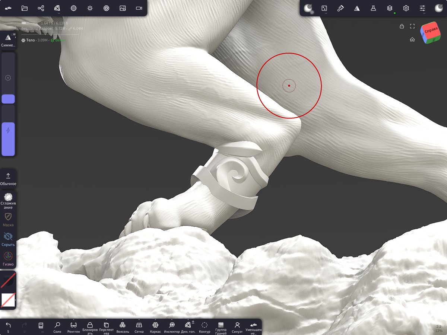447x335 pixels.
Task: Expand options above the Инспектор shortcut
Action: pyautogui.click(x=172, y=320)
